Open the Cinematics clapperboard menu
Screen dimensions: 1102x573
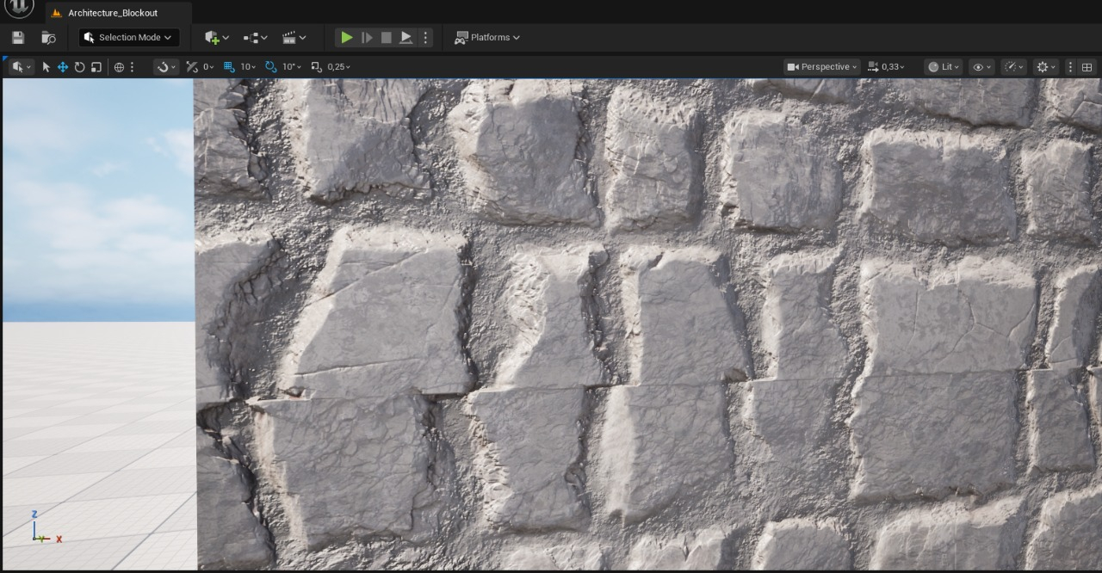(294, 38)
